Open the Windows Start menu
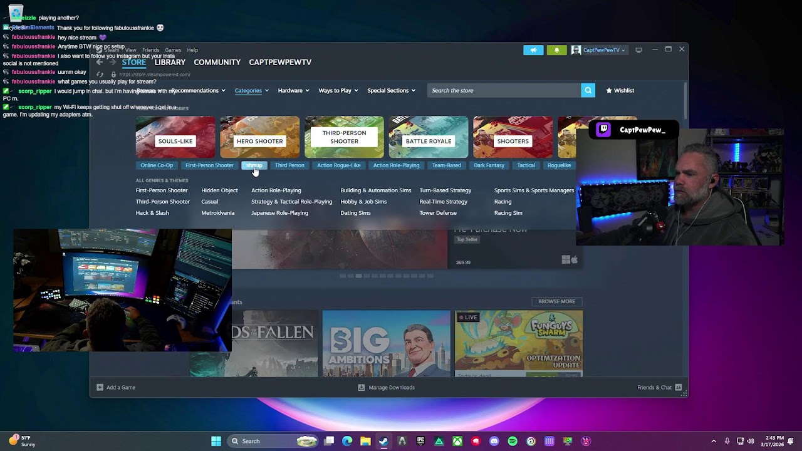The image size is (802, 451). point(216,441)
